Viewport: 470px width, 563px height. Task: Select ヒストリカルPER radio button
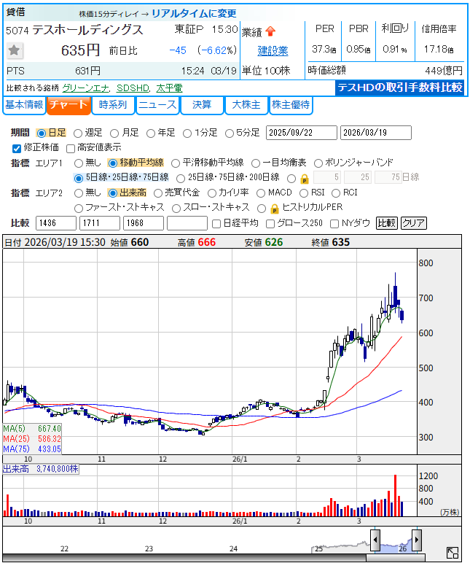pos(262,209)
